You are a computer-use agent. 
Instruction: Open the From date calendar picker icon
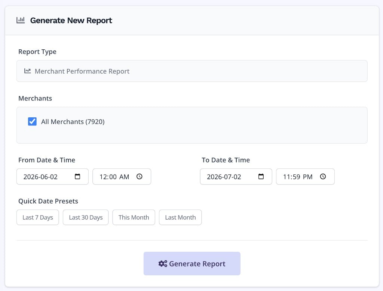(77, 176)
